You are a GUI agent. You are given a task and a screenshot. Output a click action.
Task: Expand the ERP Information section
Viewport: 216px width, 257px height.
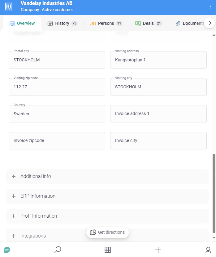[x=107, y=196]
